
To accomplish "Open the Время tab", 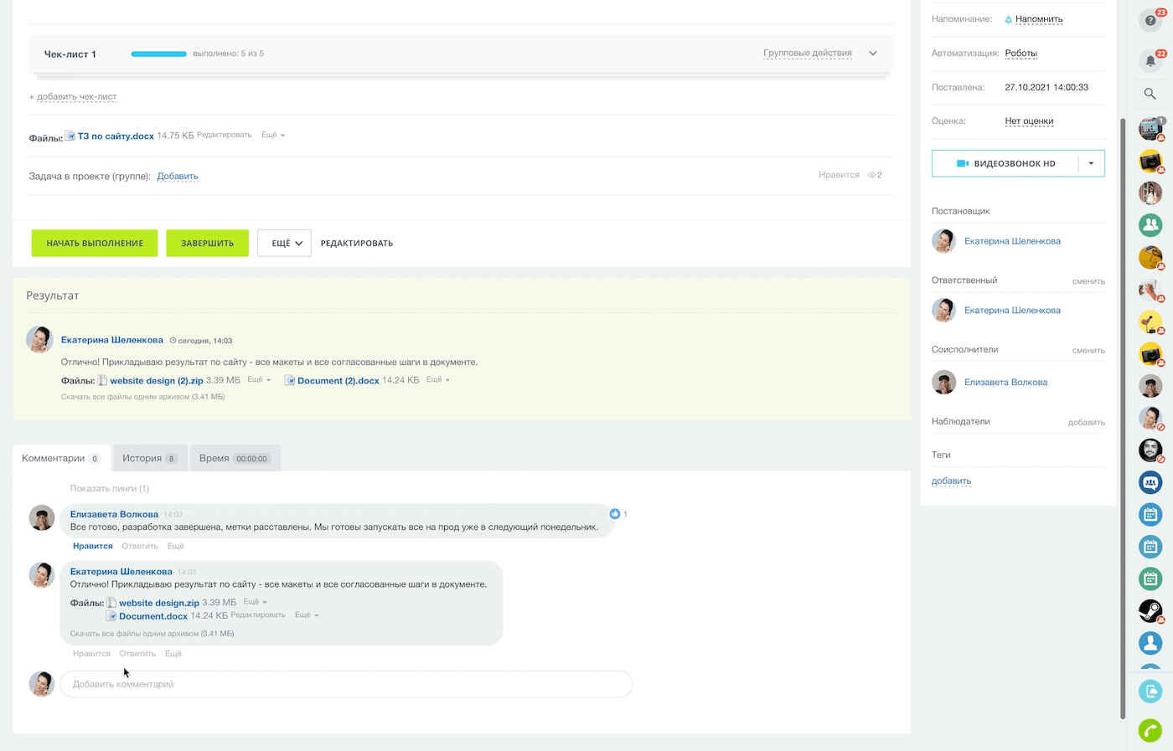I will [x=235, y=458].
